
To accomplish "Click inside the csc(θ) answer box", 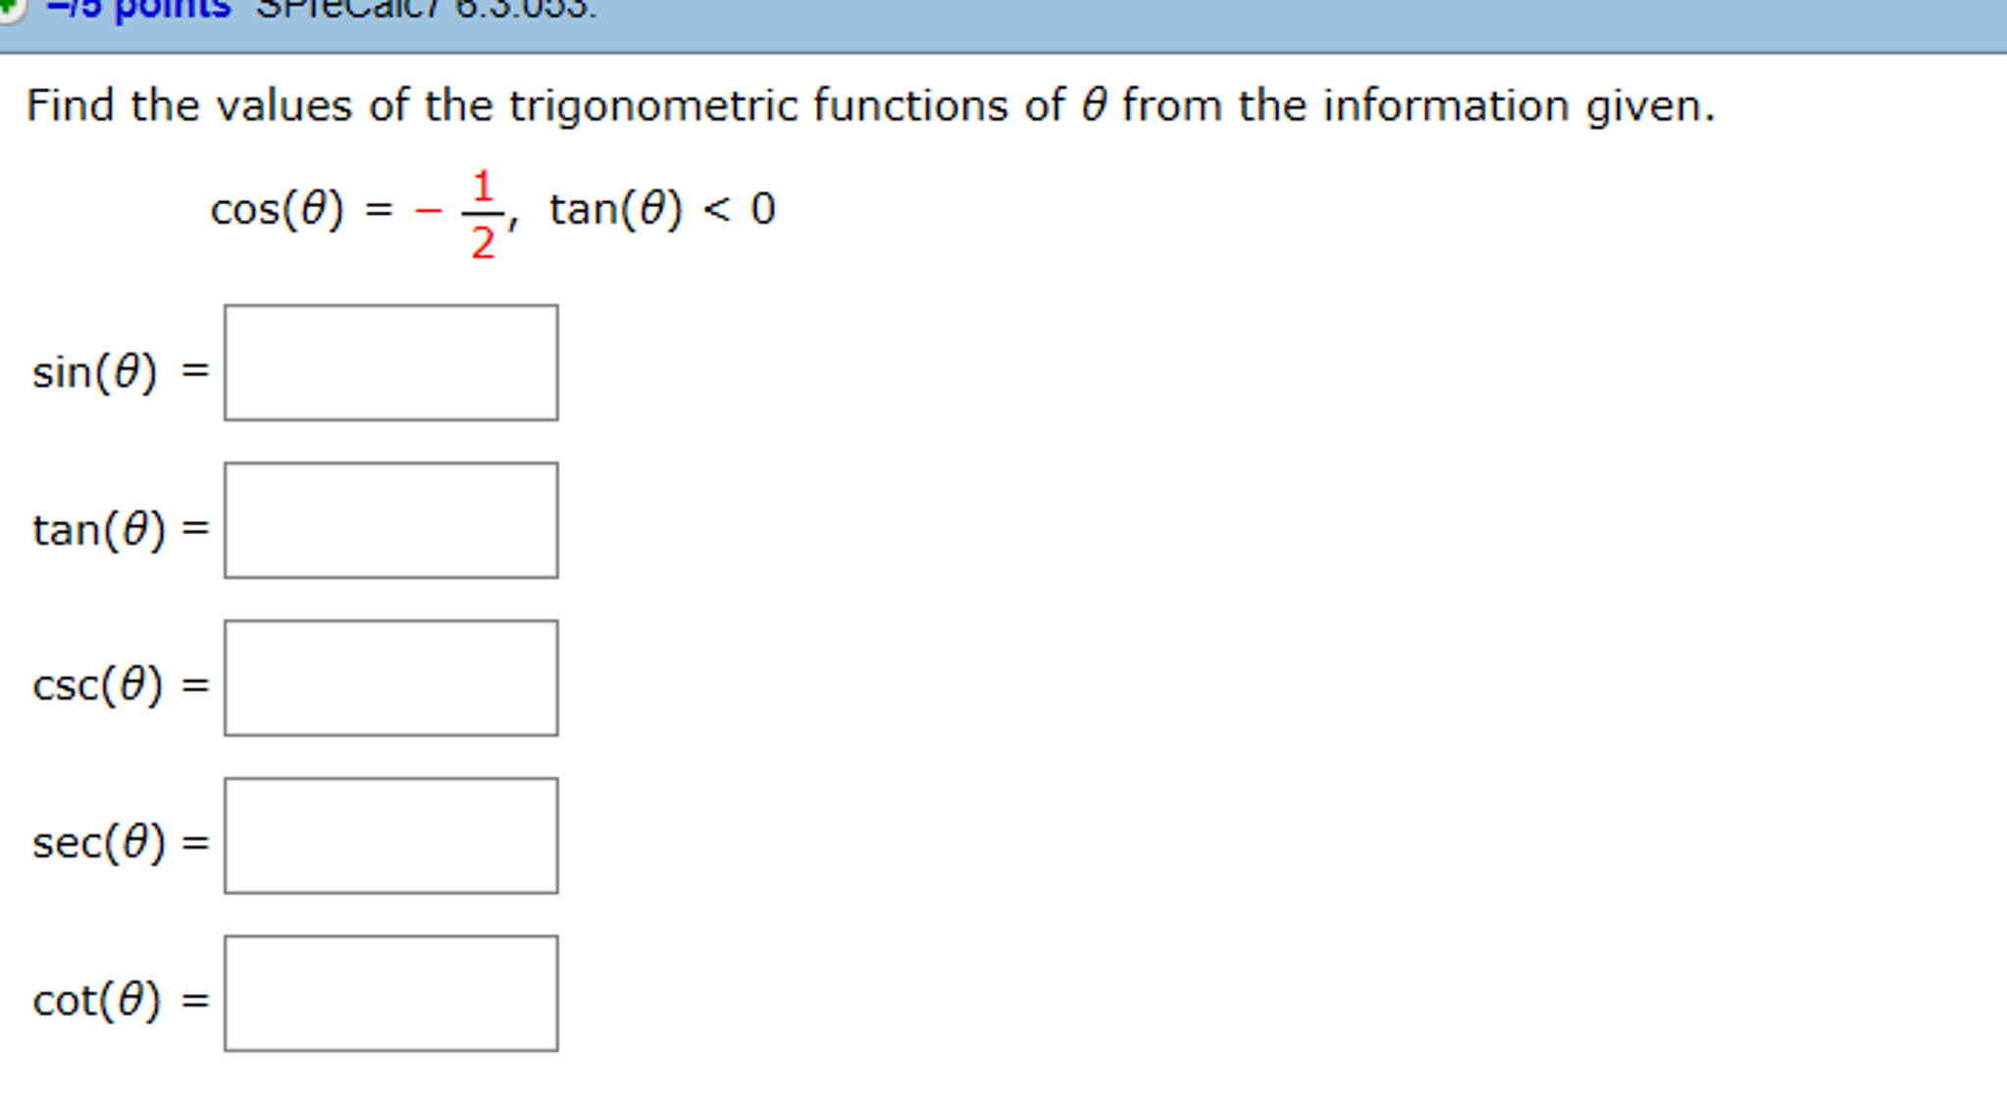I will click(x=390, y=677).
